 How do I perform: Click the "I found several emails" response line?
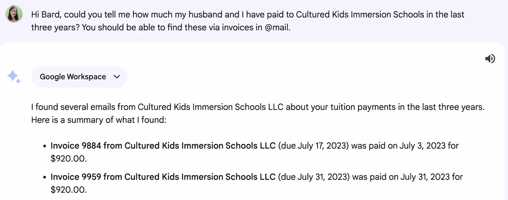258,107
